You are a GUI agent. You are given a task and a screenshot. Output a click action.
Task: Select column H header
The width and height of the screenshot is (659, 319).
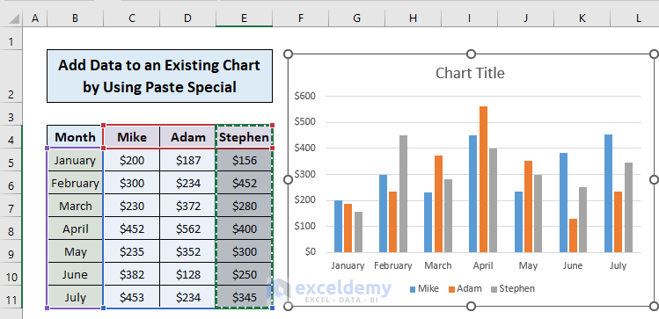[x=414, y=18]
